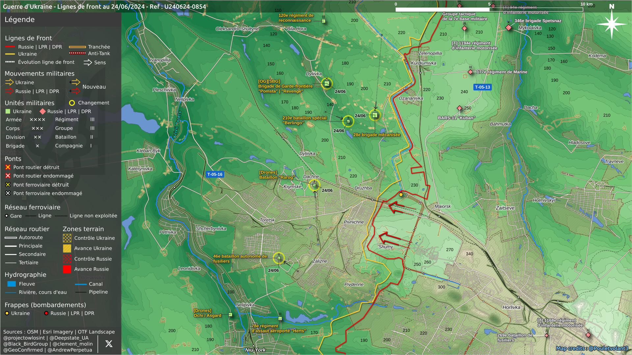Screen dimensions: 632x355
Task: Click the 46e bataillon autonome circled marker
Action: tap(279, 258)
